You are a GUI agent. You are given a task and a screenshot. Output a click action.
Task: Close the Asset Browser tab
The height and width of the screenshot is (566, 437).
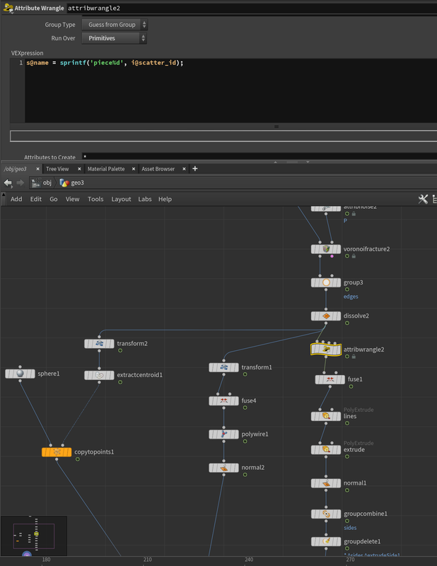(184, 169)
